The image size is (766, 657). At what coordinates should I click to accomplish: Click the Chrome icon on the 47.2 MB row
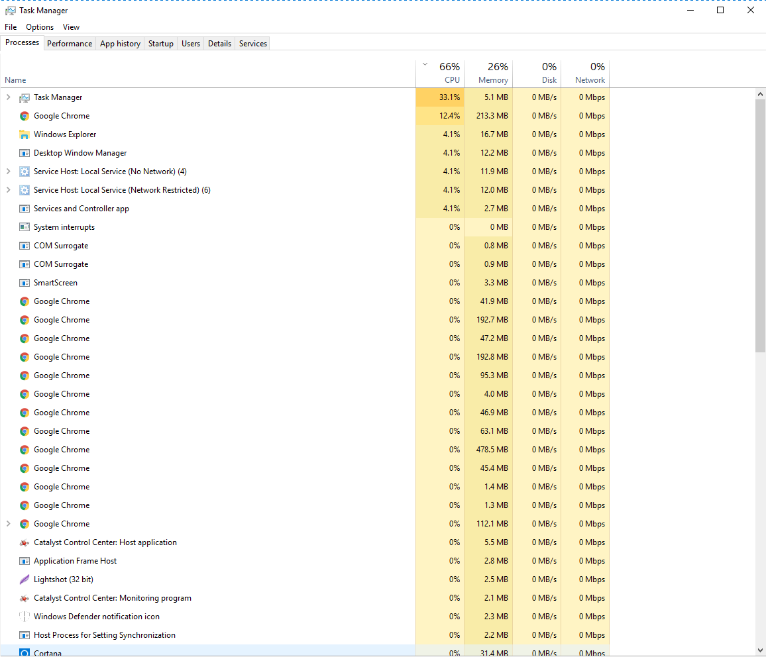tap(24, 338)
